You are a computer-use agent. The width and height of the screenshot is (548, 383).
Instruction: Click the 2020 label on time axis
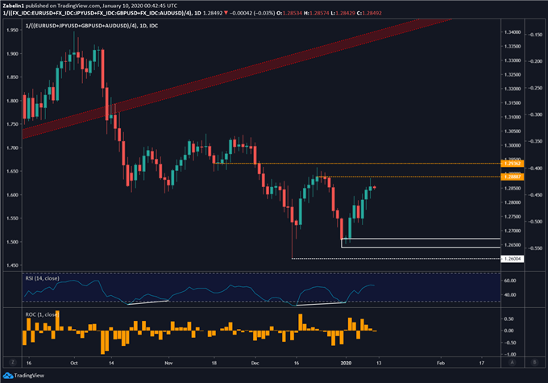[x=346, y=363]
